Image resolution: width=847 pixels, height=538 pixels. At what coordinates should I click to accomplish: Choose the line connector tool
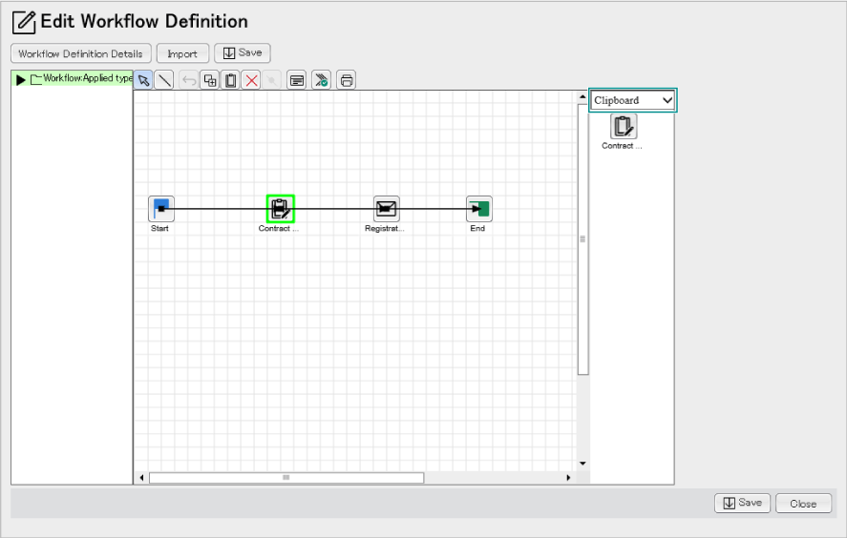pyautogui.click(x=164, y=80)
